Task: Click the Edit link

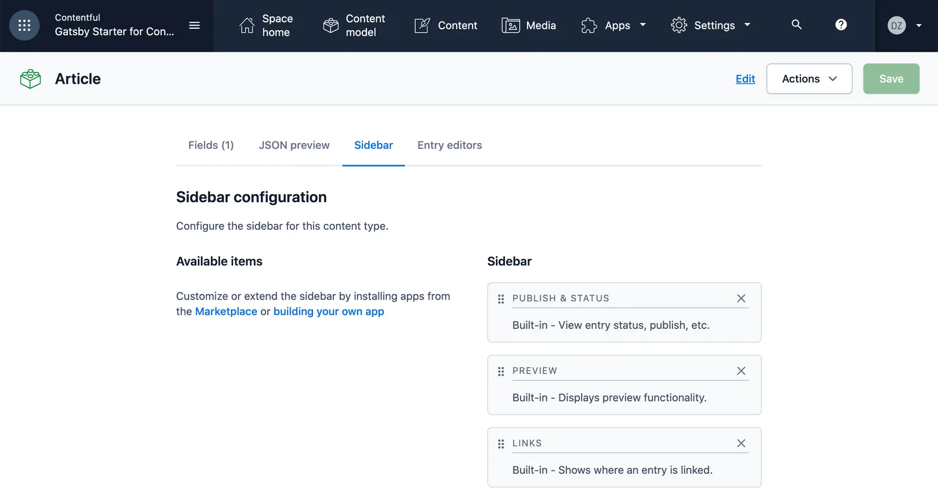Action: (x=745, y=79)
